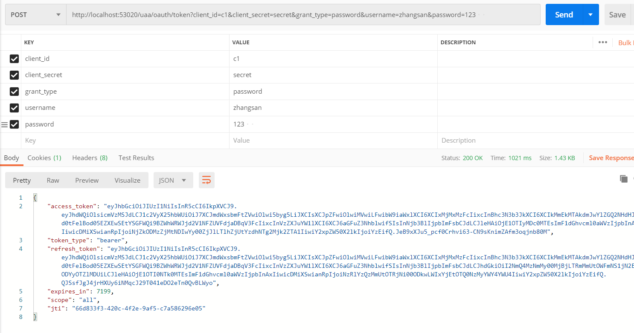Switch to the Cookies response tab
The width and height of the screenshot is (634, 333).
[x=44, y=158]
